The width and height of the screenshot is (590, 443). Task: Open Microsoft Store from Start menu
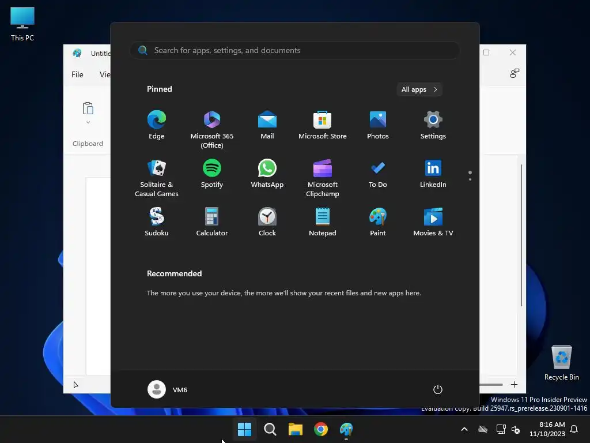(323, 125)
